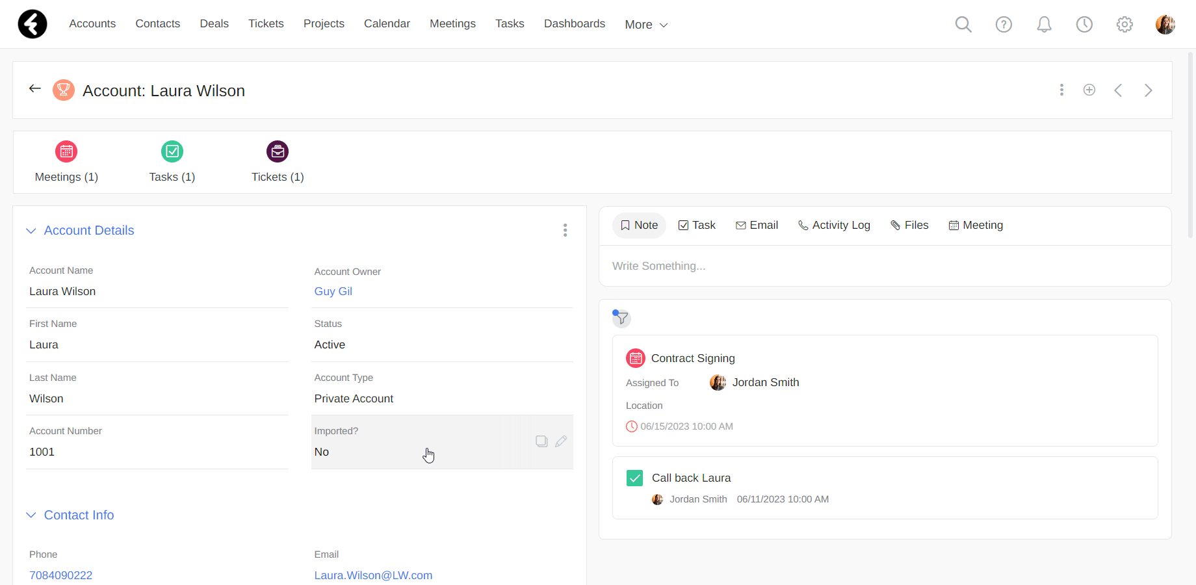The image size is (1196, 585).
Task: Click the app logo icon
Action: 32,24
